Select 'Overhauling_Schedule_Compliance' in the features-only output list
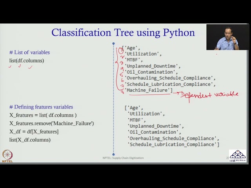This screenshot has width=251, height=188. (172, 138)
